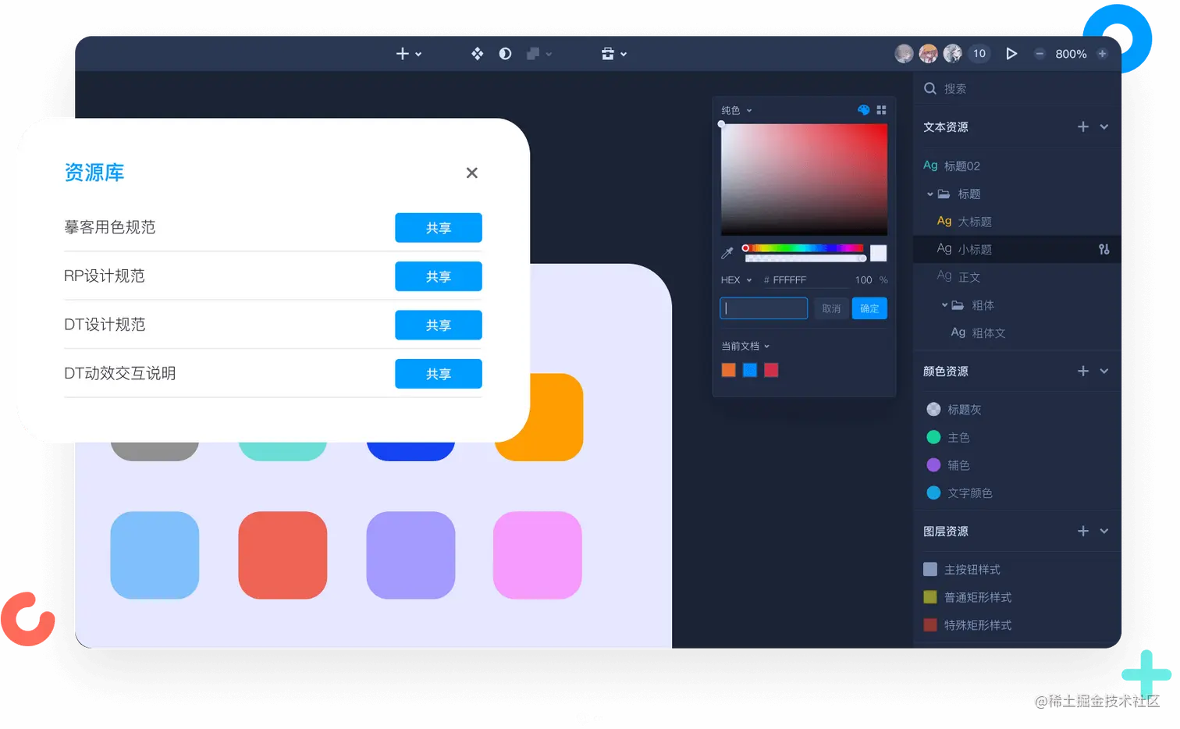
Task: Click the 确定 confirm button
Action: click(x=869, y=308)
